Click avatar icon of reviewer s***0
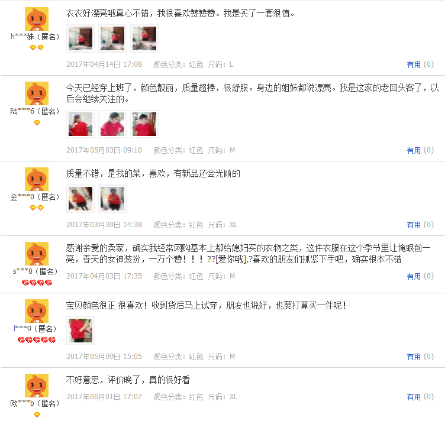 37,254
